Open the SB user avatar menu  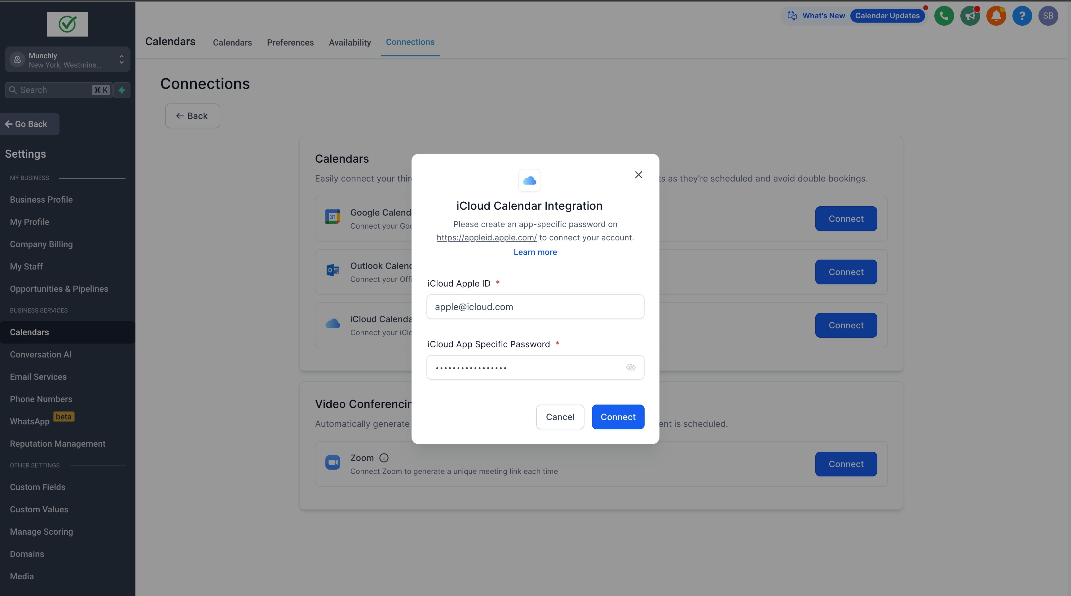1048,16
